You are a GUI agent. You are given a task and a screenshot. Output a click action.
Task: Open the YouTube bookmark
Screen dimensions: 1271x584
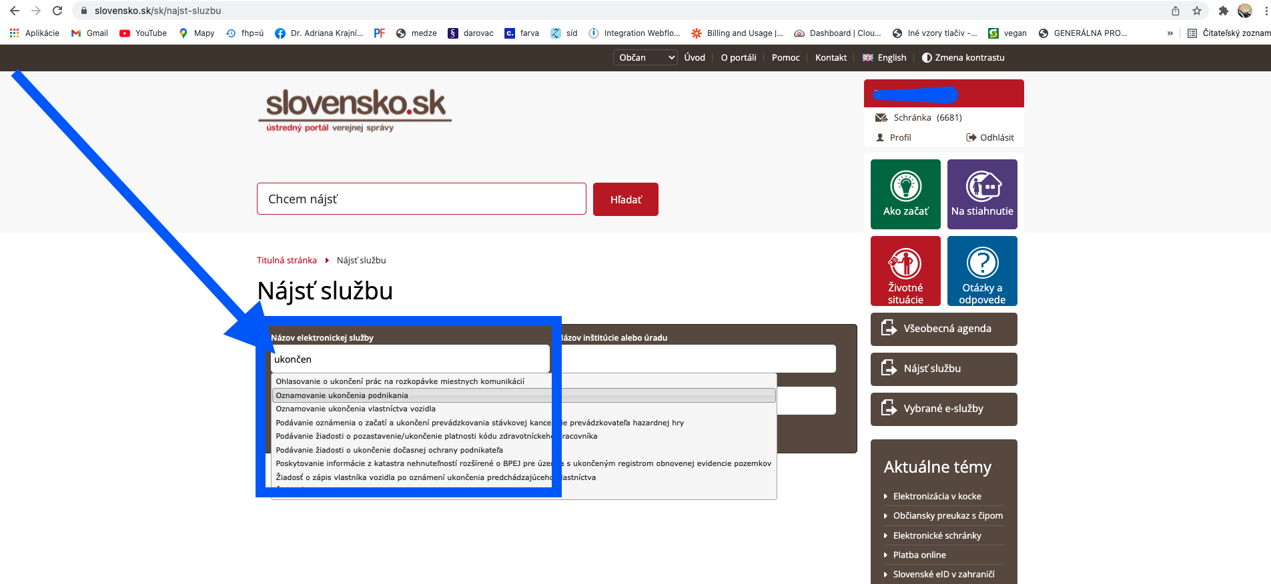(143, 33)
